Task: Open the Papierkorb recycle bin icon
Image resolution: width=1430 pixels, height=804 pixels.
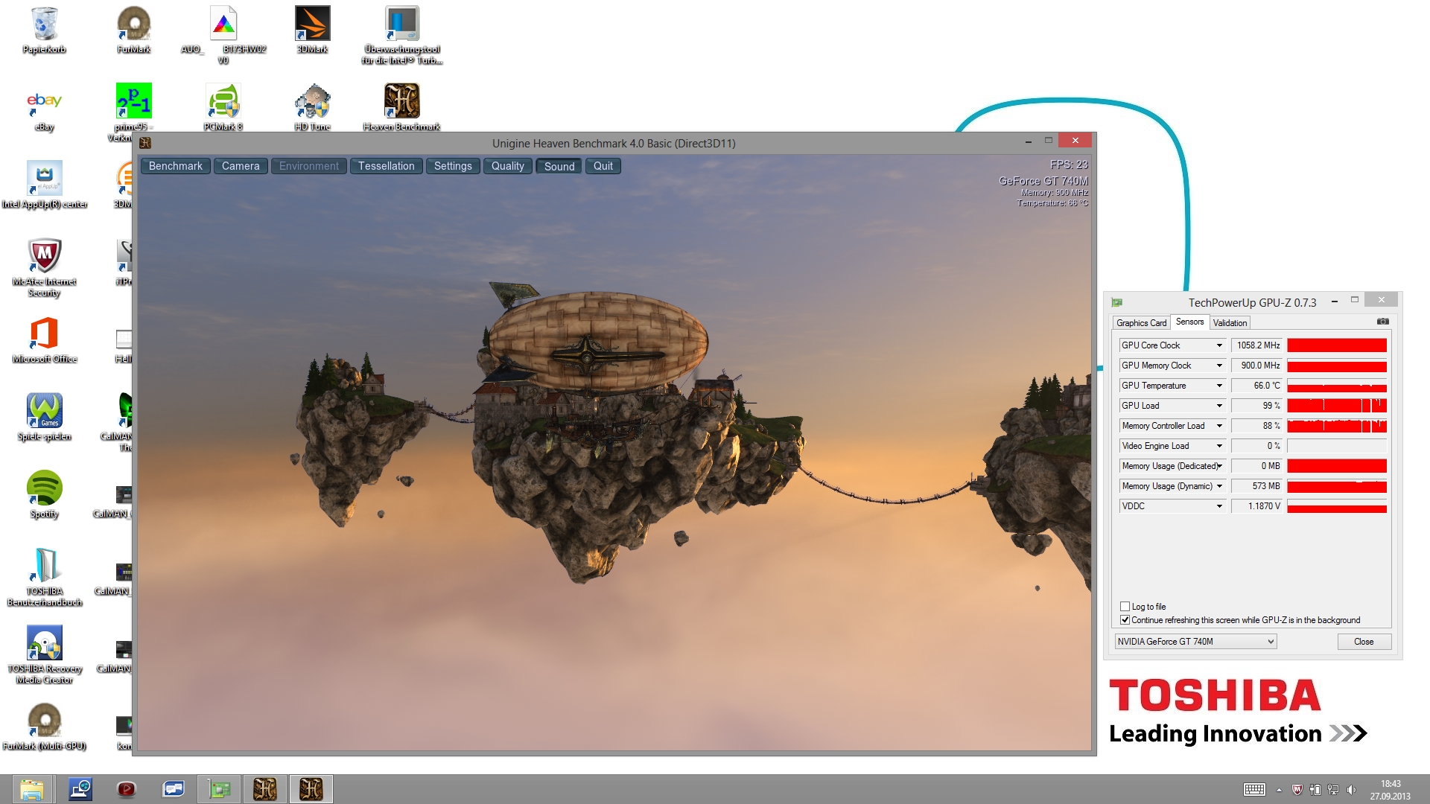Action: pos(45,30)
